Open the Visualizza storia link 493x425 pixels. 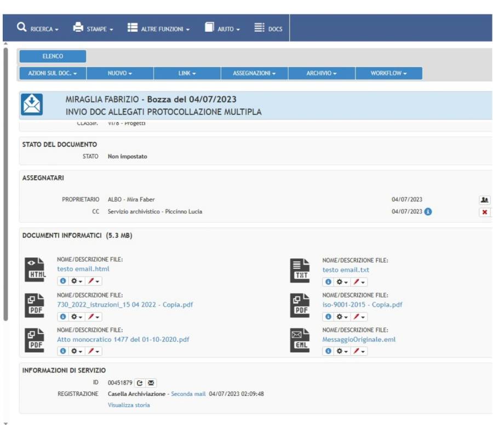coord(129,405)
